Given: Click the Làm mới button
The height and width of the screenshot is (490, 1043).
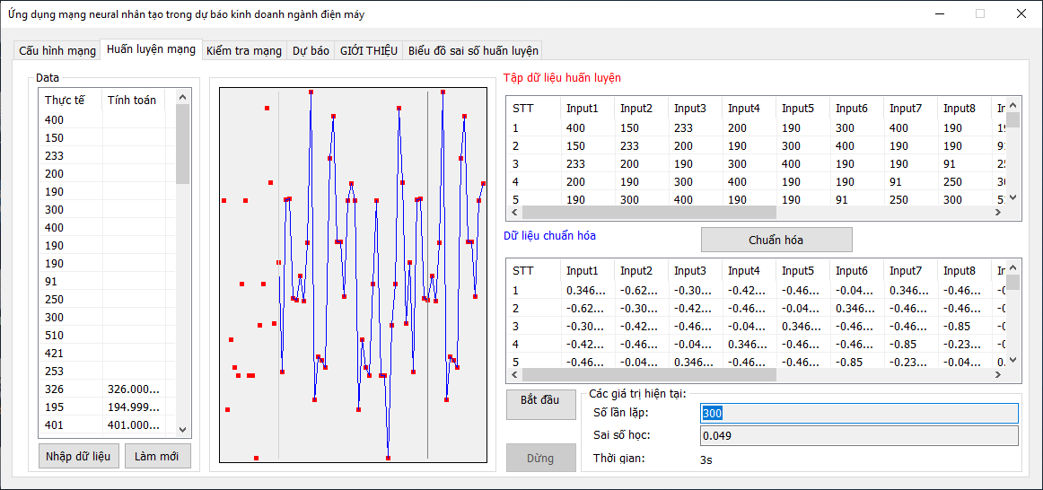Looking at the screenshot, I should pos(158,457).
